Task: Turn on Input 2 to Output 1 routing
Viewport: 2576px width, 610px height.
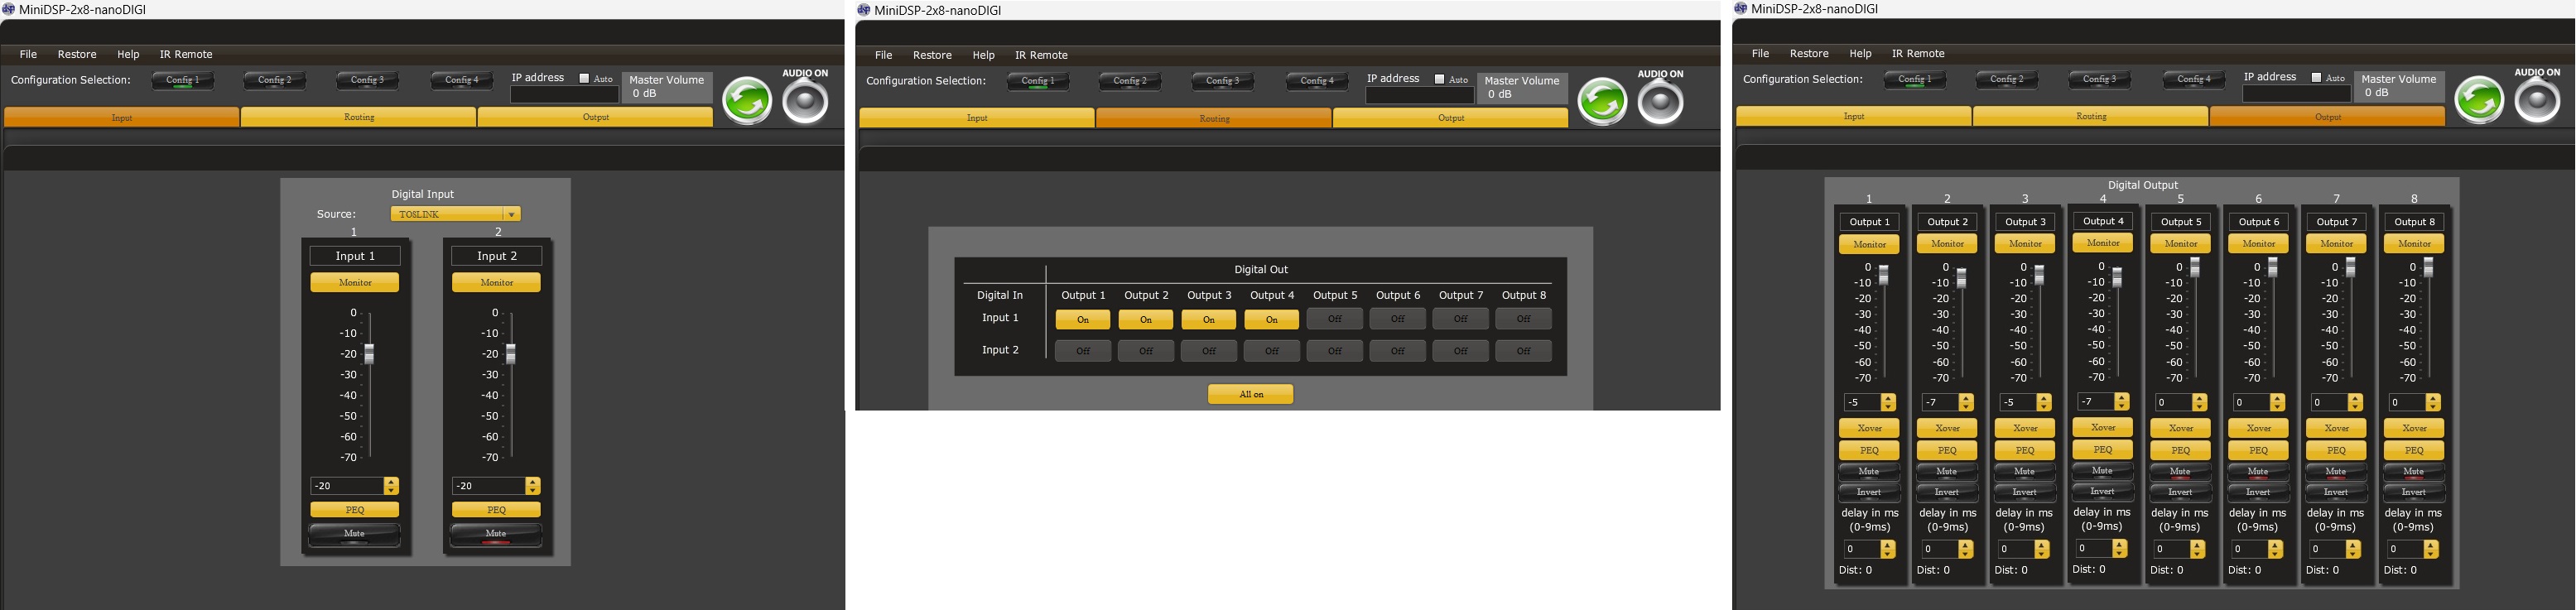Action: (1083, 351)
